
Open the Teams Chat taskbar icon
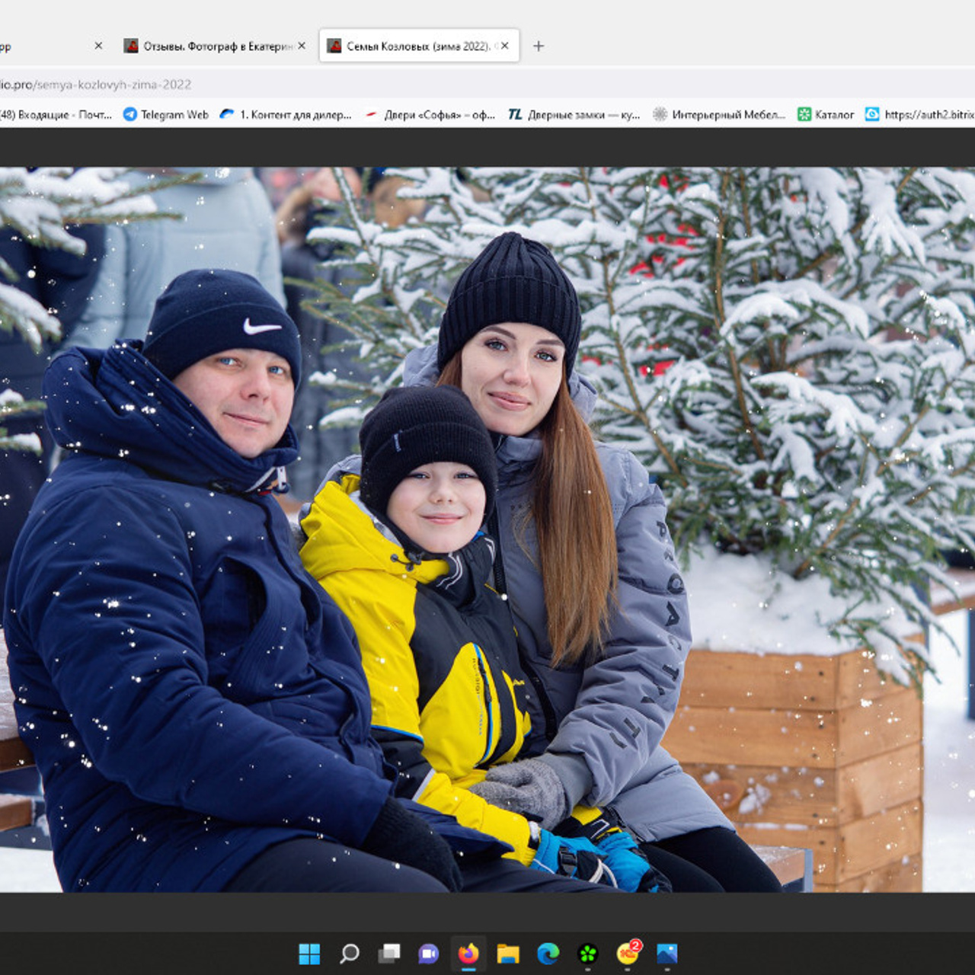(429, 953)
